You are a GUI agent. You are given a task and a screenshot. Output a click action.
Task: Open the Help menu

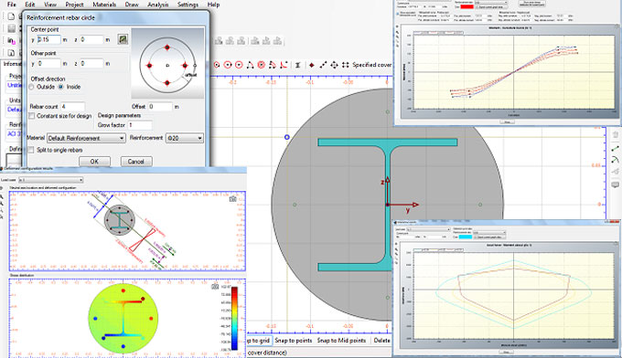213,5
